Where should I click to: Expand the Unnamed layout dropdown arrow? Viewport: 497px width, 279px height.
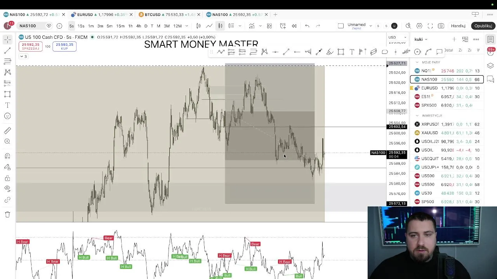[x=371, y=26]
